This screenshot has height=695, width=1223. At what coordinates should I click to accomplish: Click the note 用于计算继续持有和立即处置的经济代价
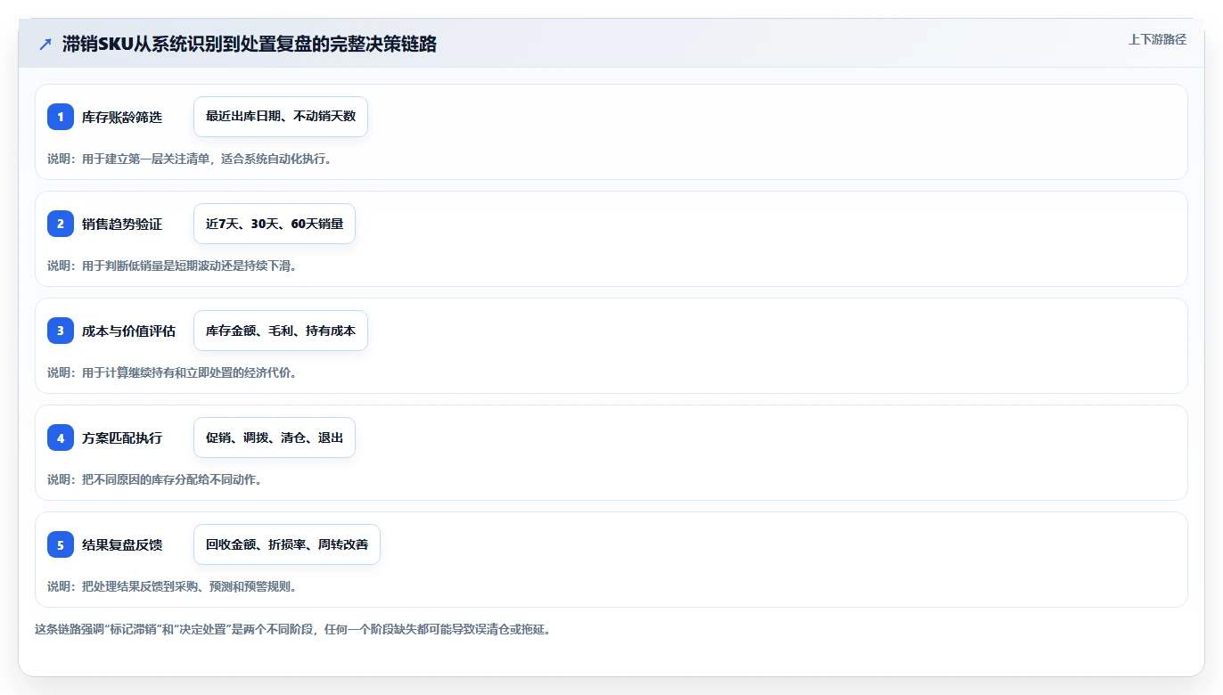coord(172,372)
